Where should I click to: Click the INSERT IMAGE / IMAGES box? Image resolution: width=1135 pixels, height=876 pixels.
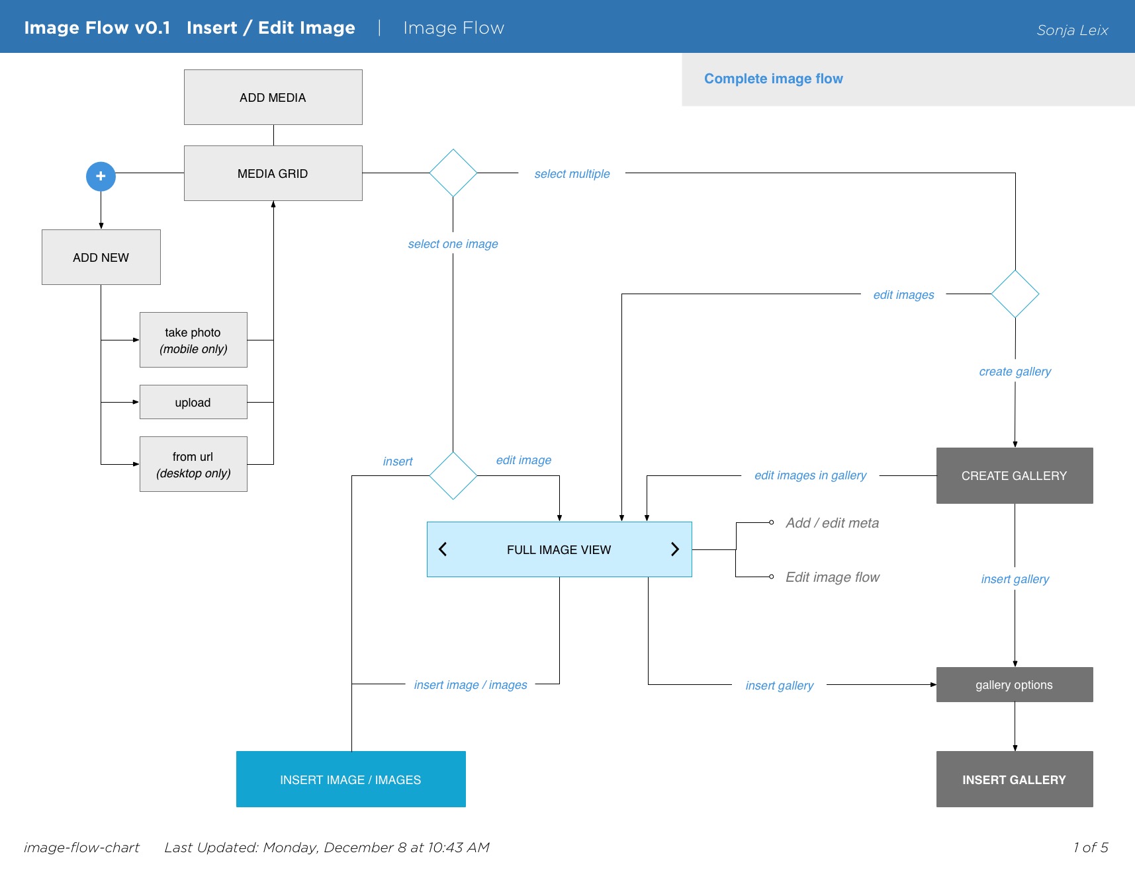point(351,779)
